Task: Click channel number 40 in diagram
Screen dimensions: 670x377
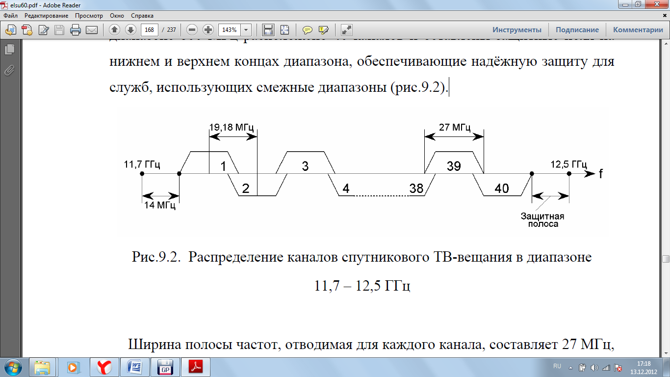Action: [502, 188]
